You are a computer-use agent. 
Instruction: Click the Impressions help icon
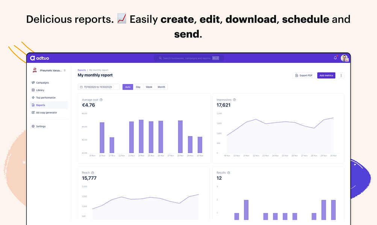[x=234, y=100]
